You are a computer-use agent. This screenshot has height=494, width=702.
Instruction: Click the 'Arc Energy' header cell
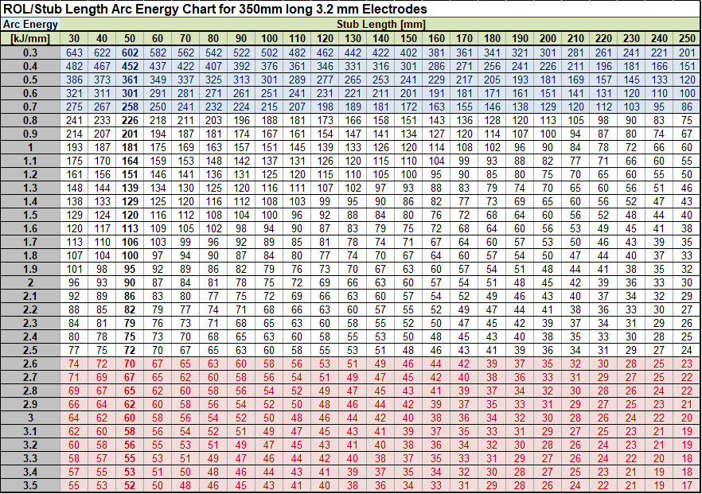coord(30,24)
